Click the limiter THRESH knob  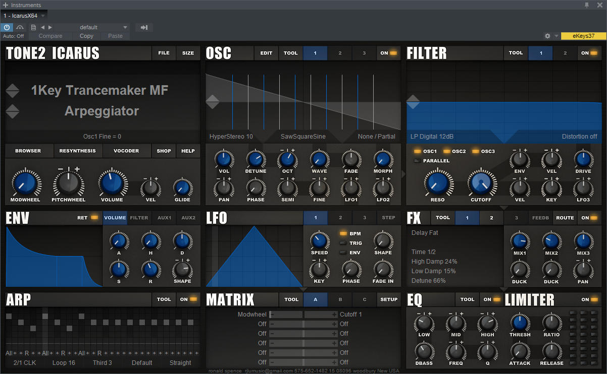click(x=520, y=323)
